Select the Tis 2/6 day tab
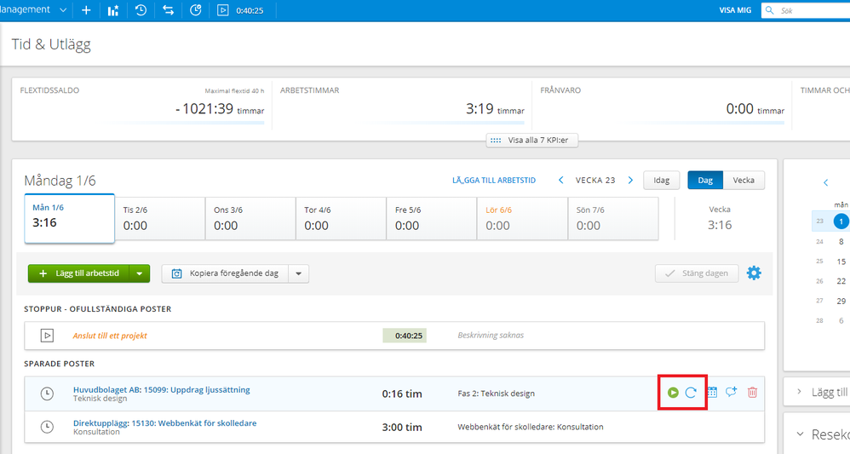850x454 pixels. [160, 220]
